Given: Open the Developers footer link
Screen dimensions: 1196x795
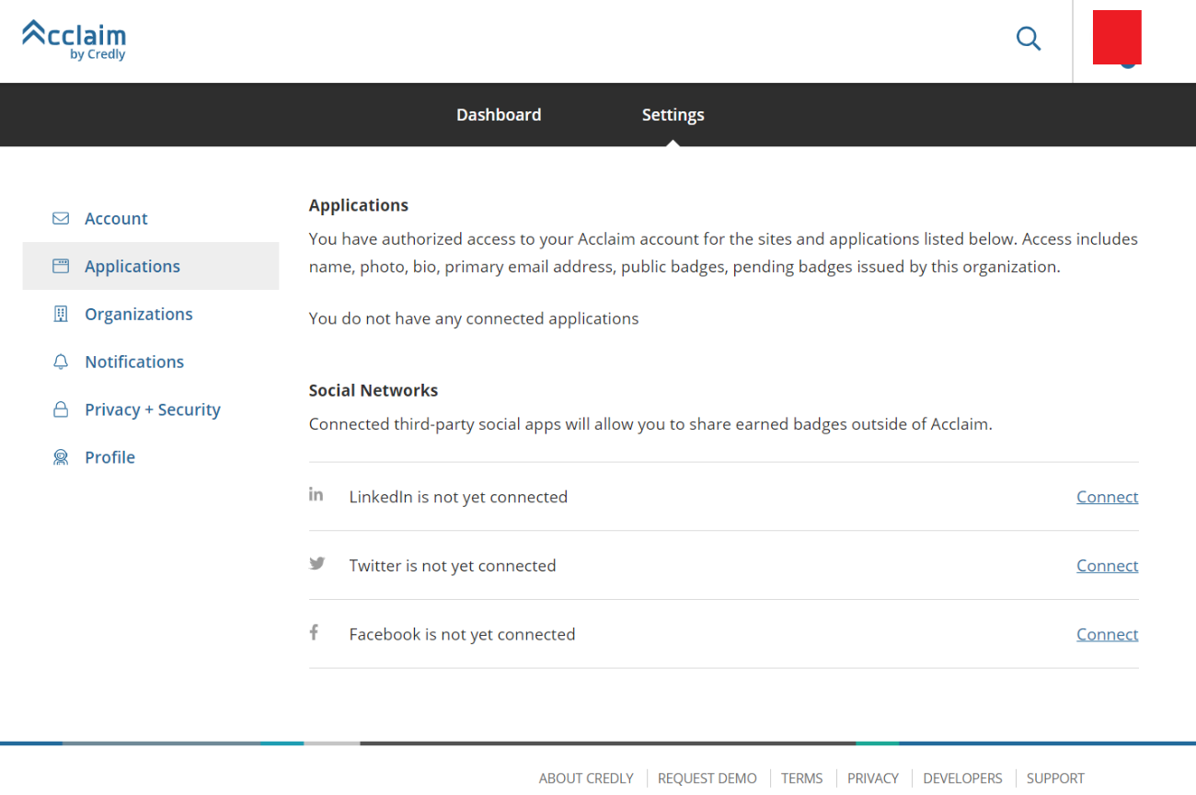Looking at the screenshot, I should 962,778.
